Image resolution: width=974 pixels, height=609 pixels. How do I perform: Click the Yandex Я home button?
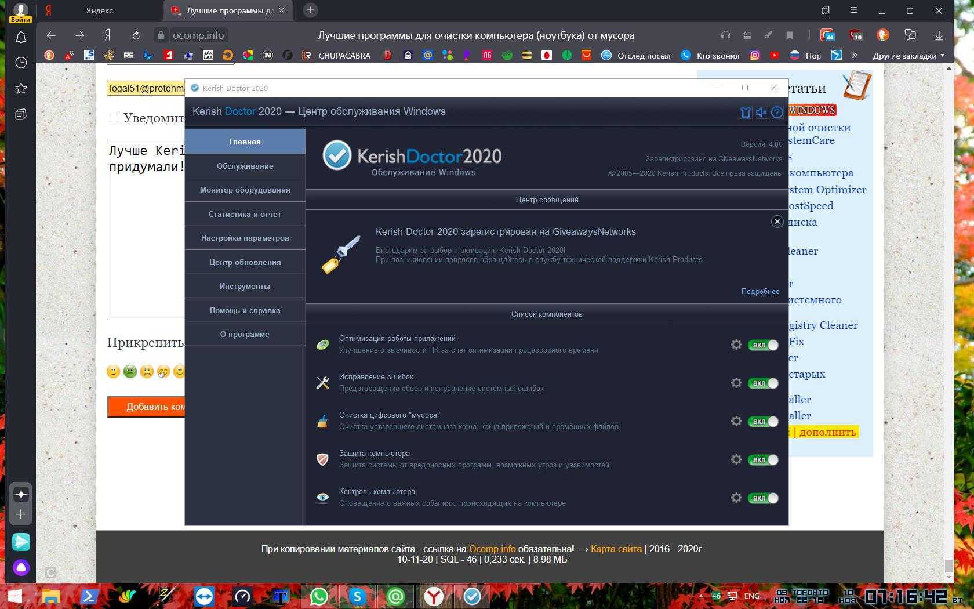click(107, 35)
